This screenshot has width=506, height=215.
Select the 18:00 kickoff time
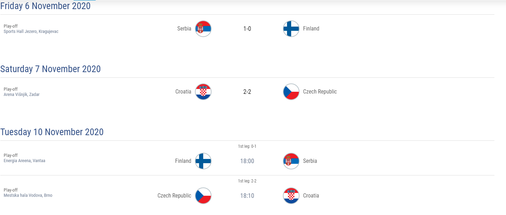tap(247, 161)
